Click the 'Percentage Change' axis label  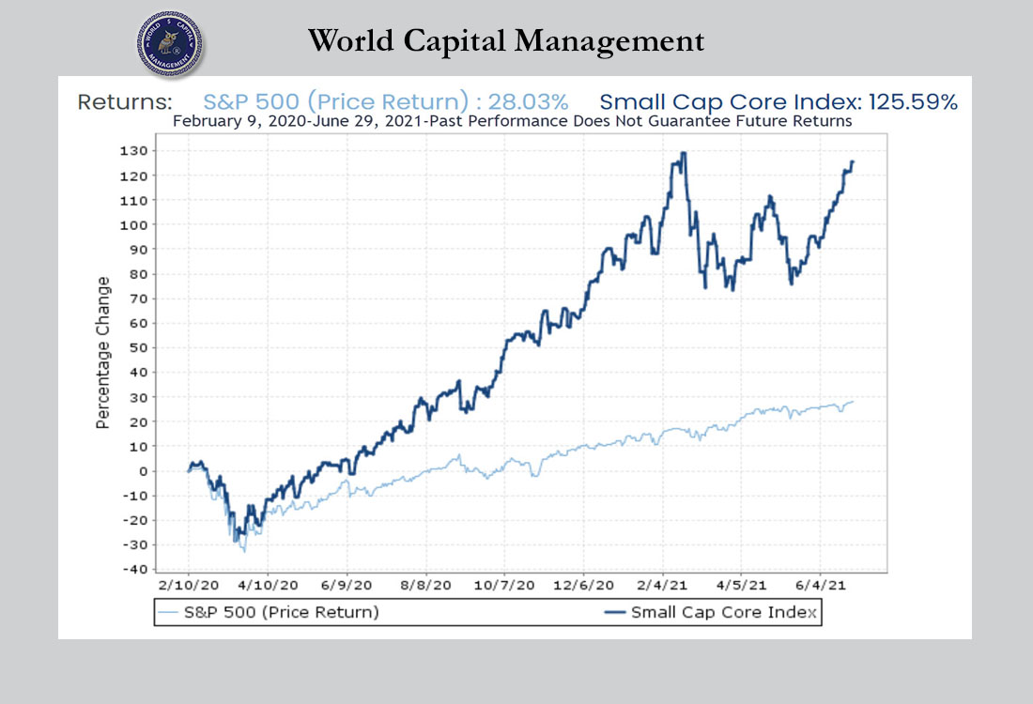[x=102, y=353]
